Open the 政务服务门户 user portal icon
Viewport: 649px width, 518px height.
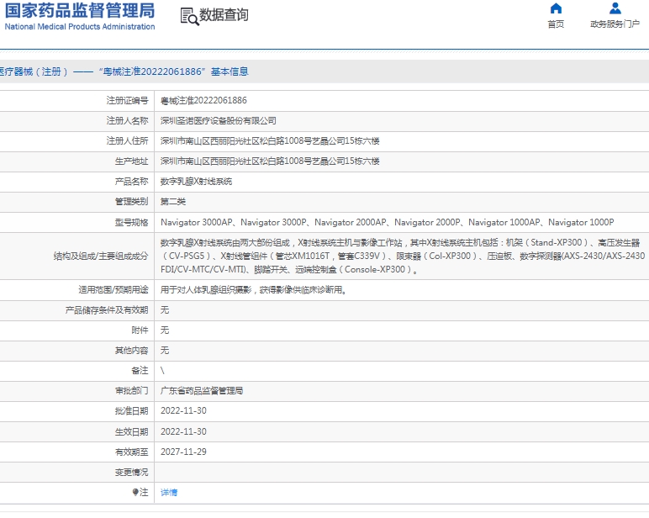click(615, 8)
